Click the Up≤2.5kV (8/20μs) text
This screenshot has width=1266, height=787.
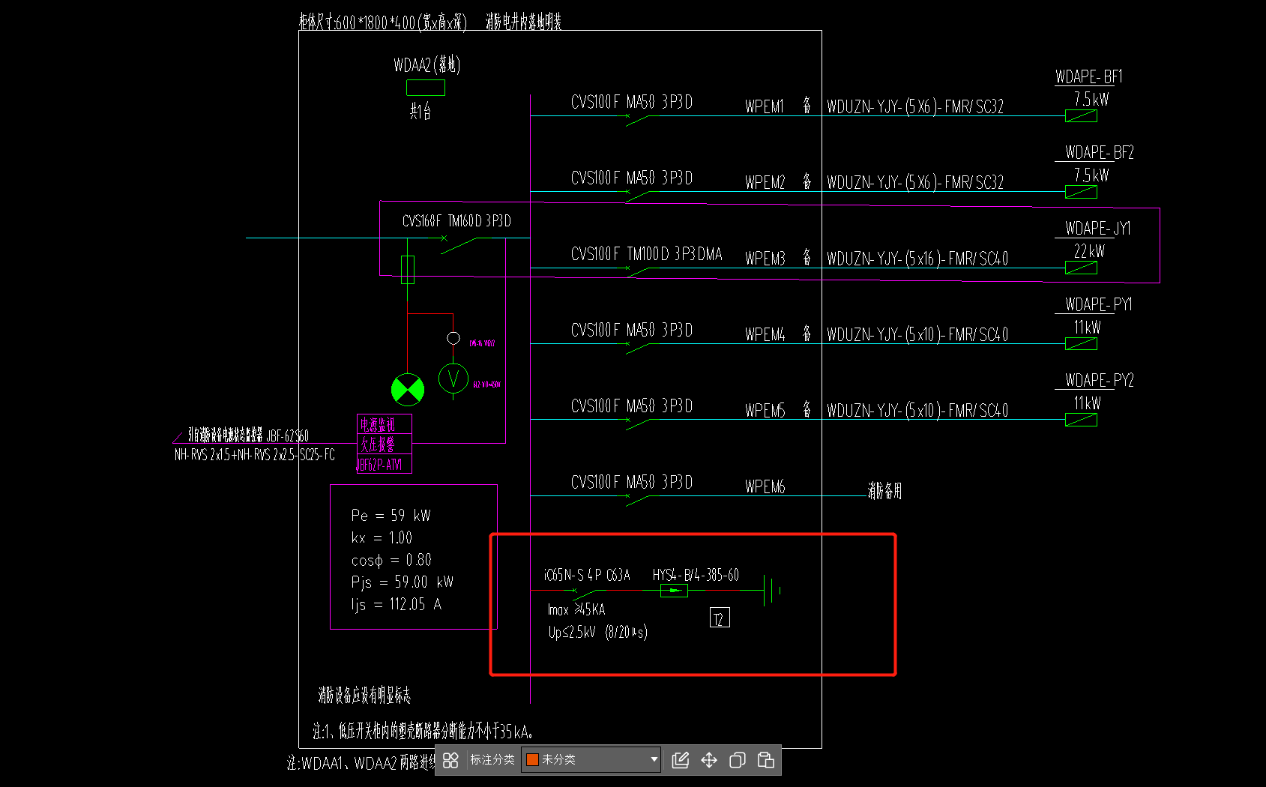(x=597, y=632)
